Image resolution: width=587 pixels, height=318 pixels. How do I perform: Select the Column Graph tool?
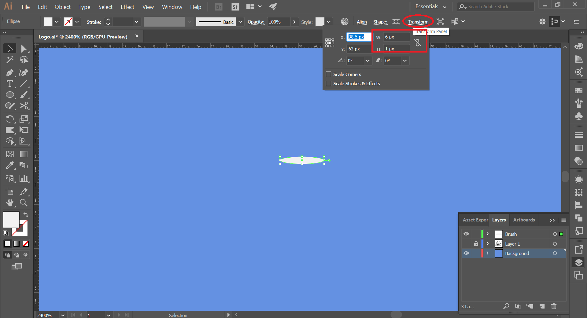[24, 178]
